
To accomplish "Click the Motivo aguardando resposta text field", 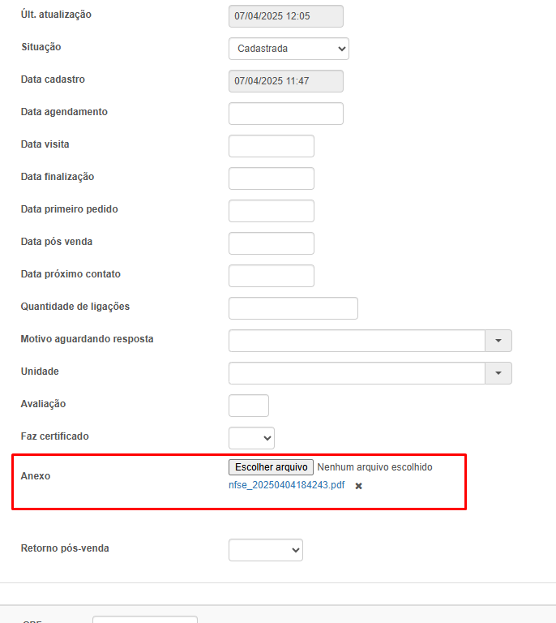I will [x=357, y=341].
